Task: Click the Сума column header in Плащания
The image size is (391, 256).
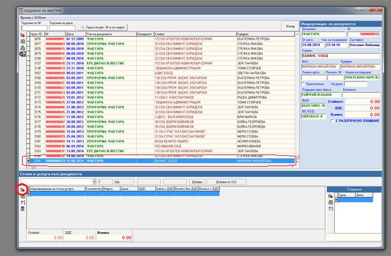Action: (346, 195)
